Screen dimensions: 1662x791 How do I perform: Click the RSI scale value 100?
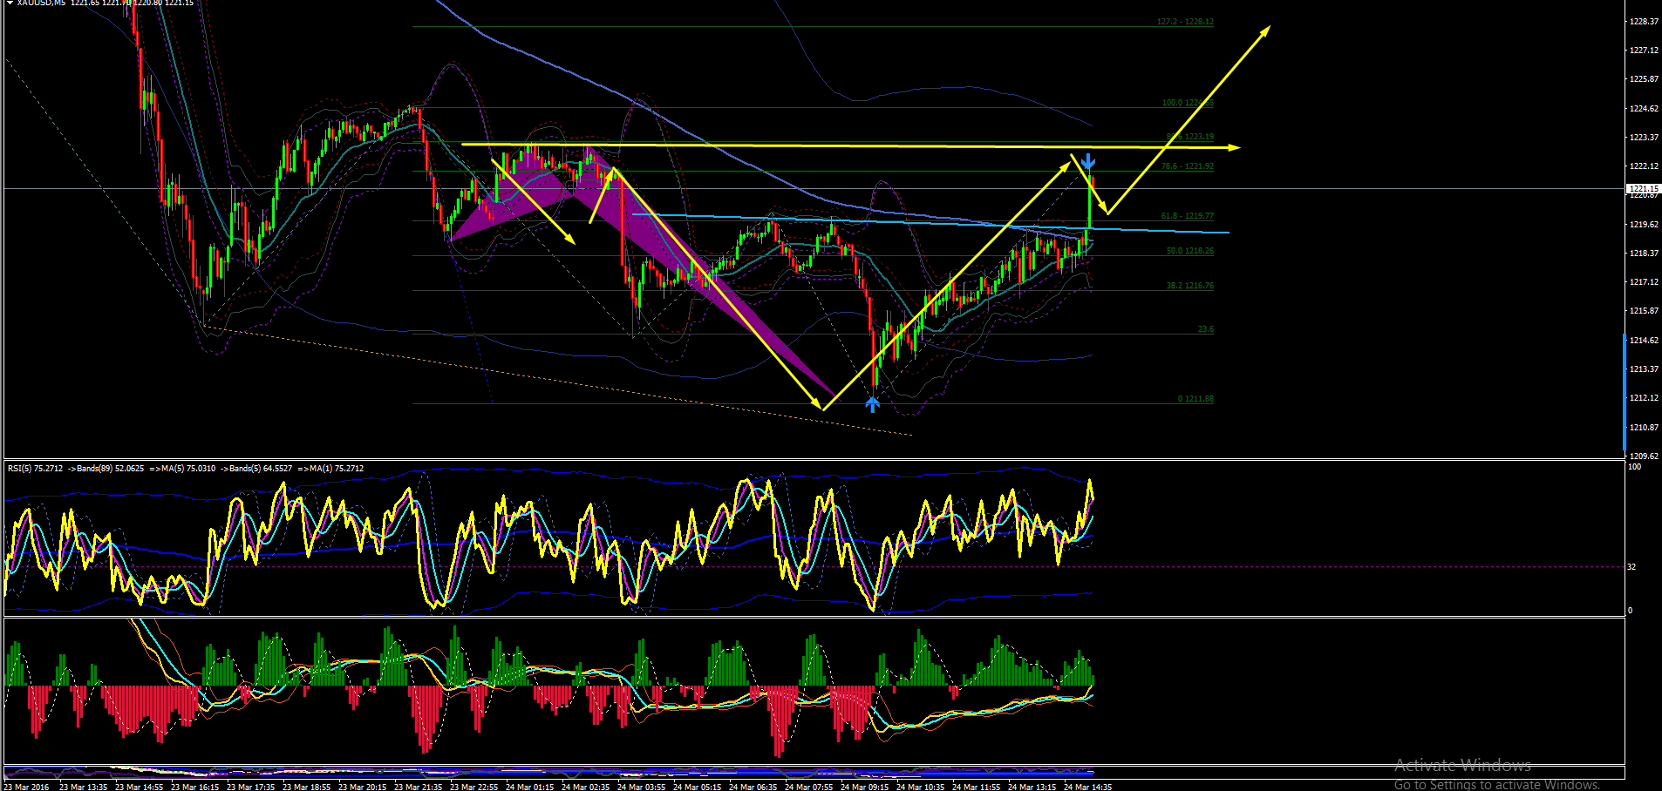coord(1635,467)
